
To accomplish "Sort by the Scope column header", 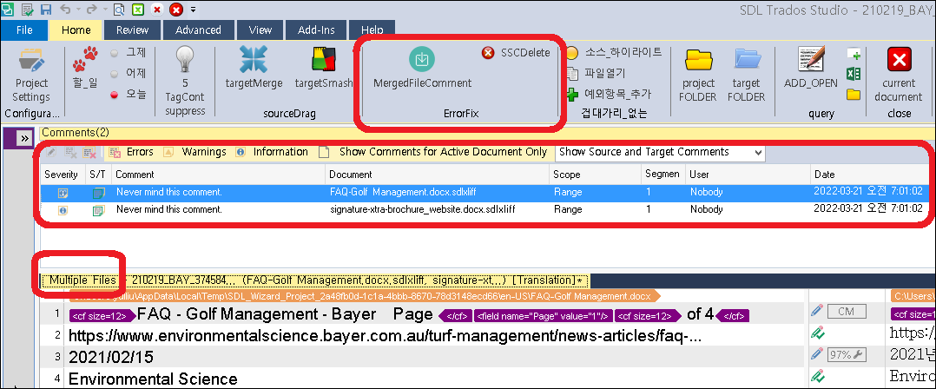I will tap(595, 175).
